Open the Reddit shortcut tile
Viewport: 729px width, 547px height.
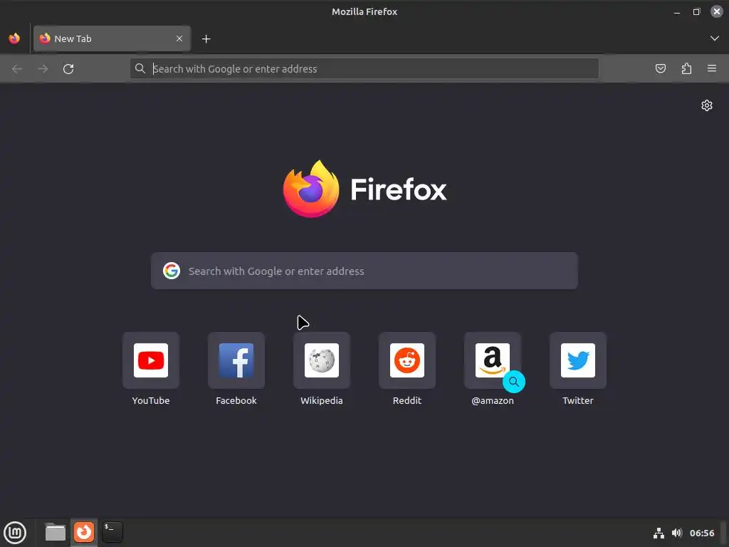coord(407,360)
